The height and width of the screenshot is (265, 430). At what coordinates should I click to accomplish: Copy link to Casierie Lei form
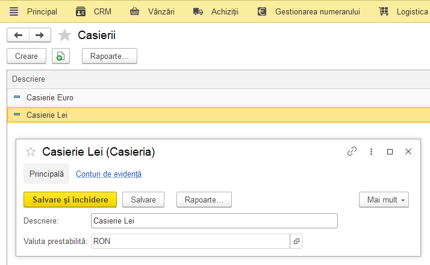click(352, 151)
